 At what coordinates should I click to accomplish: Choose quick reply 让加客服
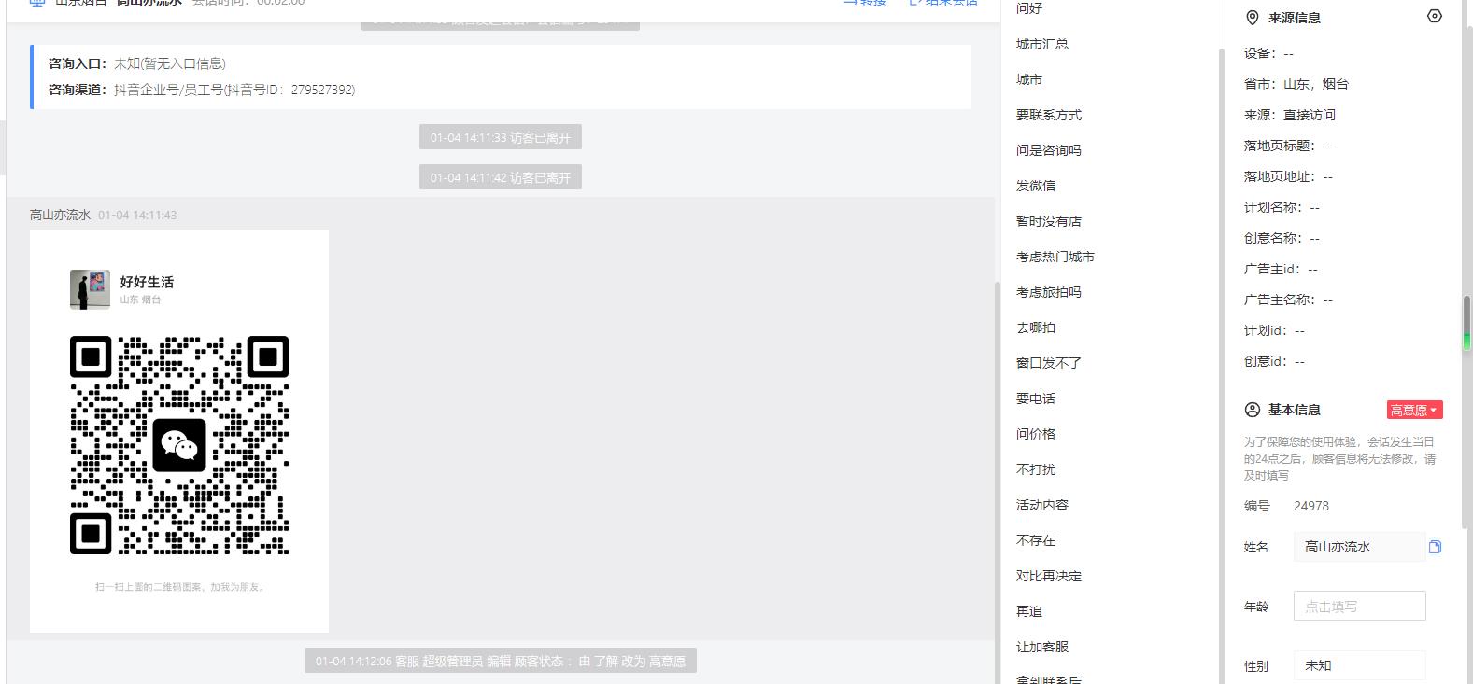[x=1042, y=647]
